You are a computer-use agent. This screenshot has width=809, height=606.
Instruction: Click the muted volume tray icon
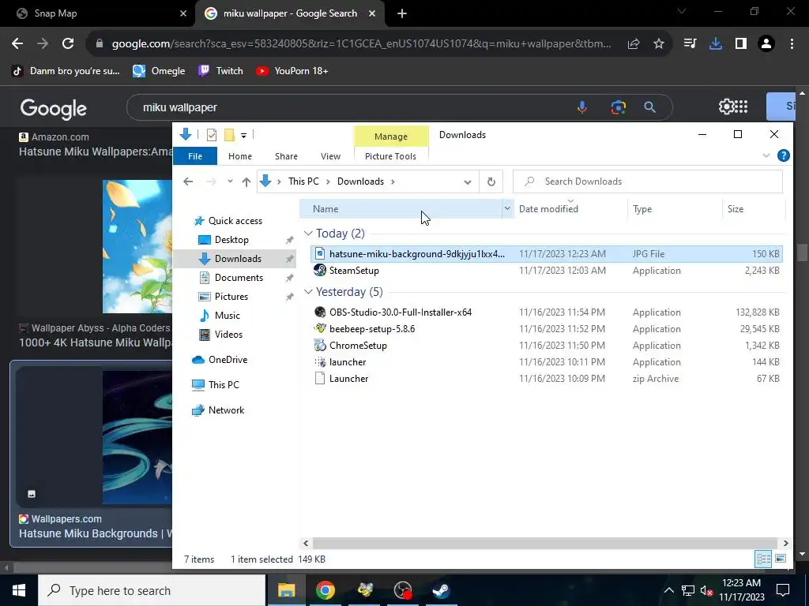[706, 590]
